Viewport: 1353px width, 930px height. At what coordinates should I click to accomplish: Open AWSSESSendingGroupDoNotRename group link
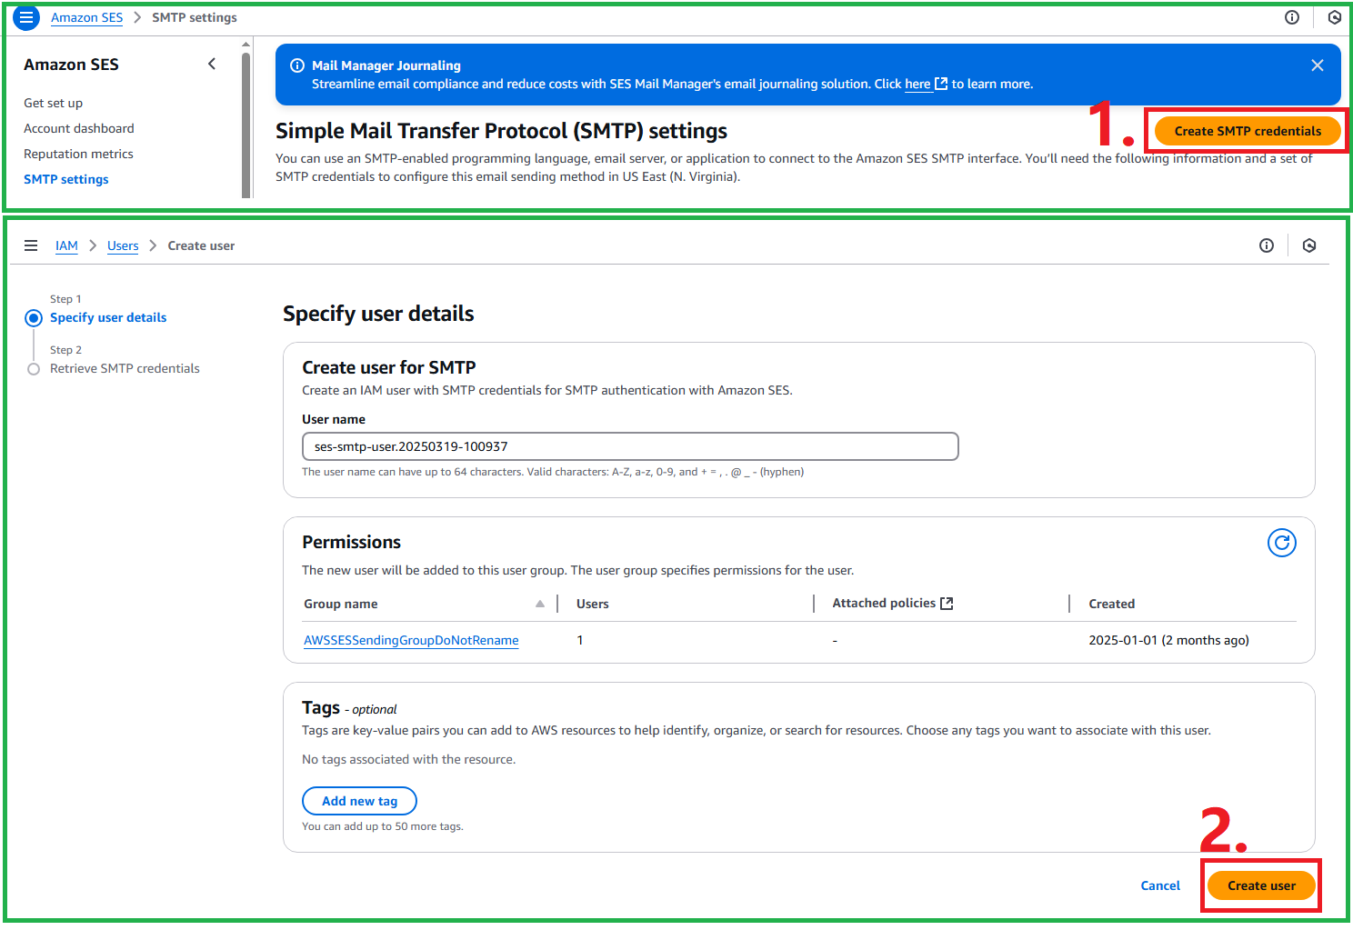(x=411, y=640)
